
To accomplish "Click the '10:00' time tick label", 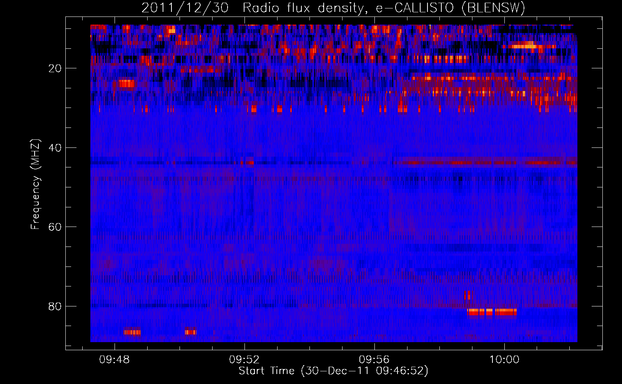I will coord(504,360).
